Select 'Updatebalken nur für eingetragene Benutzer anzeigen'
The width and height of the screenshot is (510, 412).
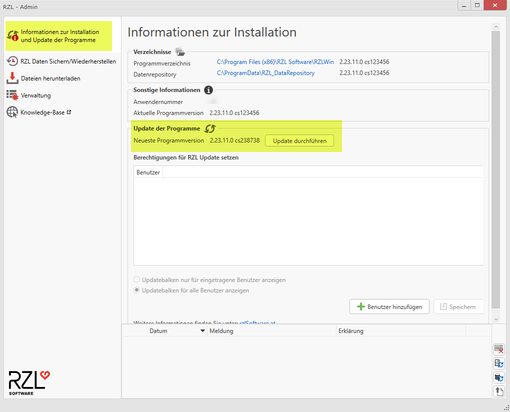click(137, 280)
